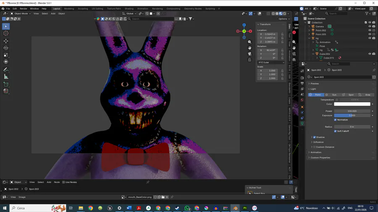Select the Move tool in the viewport toolbar
This screenshot has width=378, height=212.
click(6, 41)
